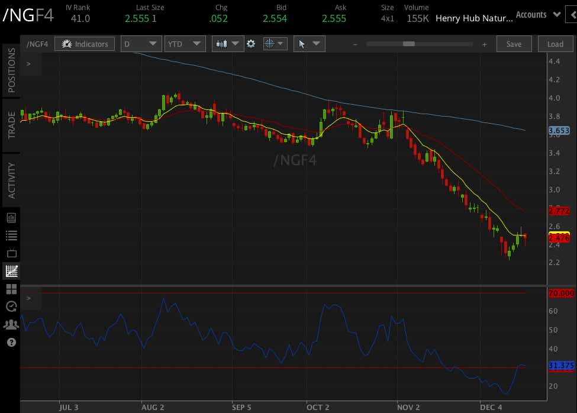Open the chart settings gear icon

251,44
